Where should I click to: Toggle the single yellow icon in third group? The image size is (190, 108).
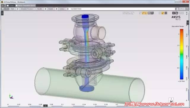(x=163, y=13)
